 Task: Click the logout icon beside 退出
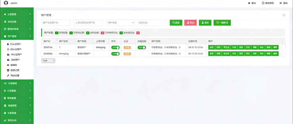pyautogui.click(x=281, y=3)
